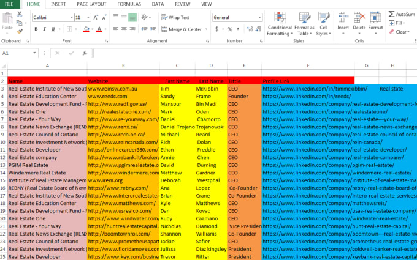Viewport: 417px width, 260px height.
Task: Switch to the FORMULAS tab
Action: tap(129, 4)
